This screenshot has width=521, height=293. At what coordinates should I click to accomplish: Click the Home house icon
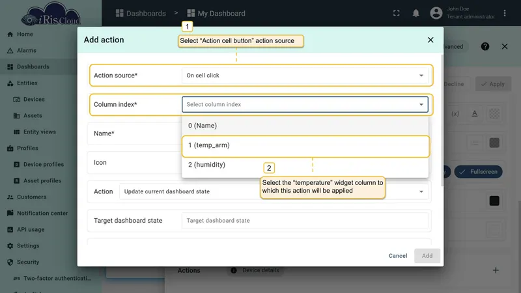coord(10,35)
